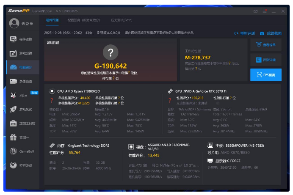Click the user avatar to log in

14,23
